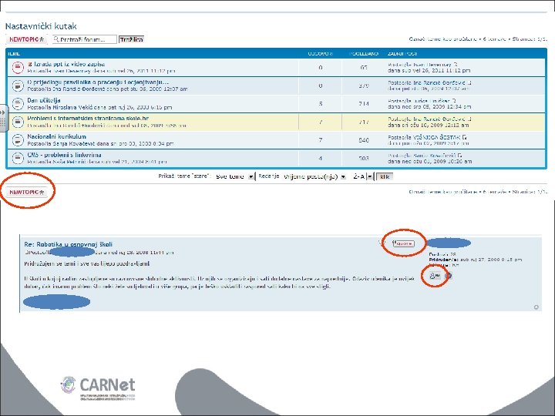The height and width of the screenshot is (416, 555).
Task: Click status icon of 'O prijedlogu pravilnika' topic
Action: point(17,86)
